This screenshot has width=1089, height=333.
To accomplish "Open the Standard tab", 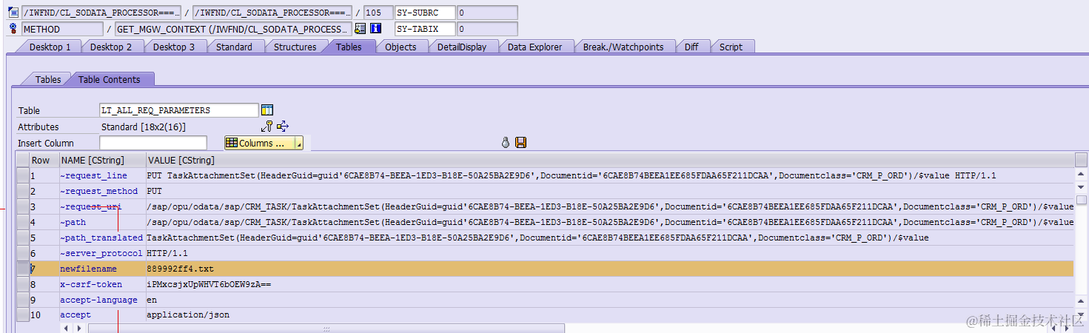I will point(234,47).
